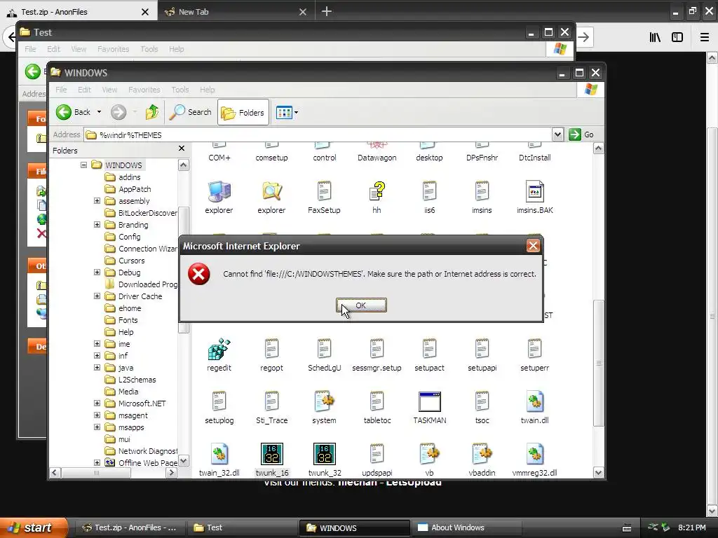718x538 pixels.
Task: Open Search in the WINDOWS toolbar
Action: click(x=191, y=112)
